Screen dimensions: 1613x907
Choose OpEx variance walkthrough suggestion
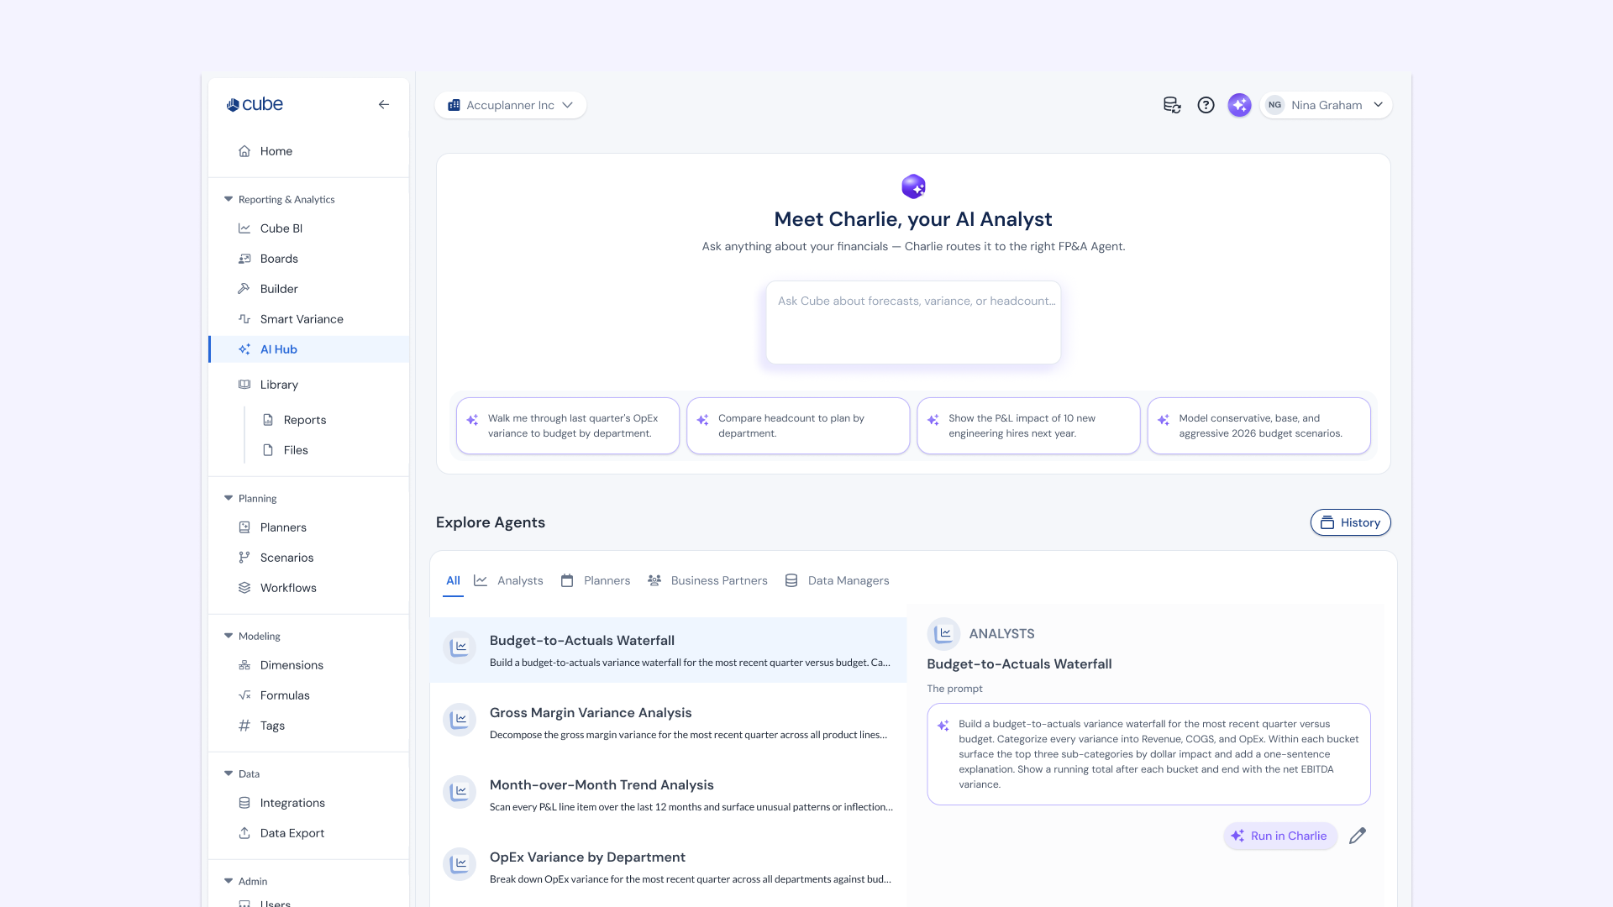coord(568,426)
